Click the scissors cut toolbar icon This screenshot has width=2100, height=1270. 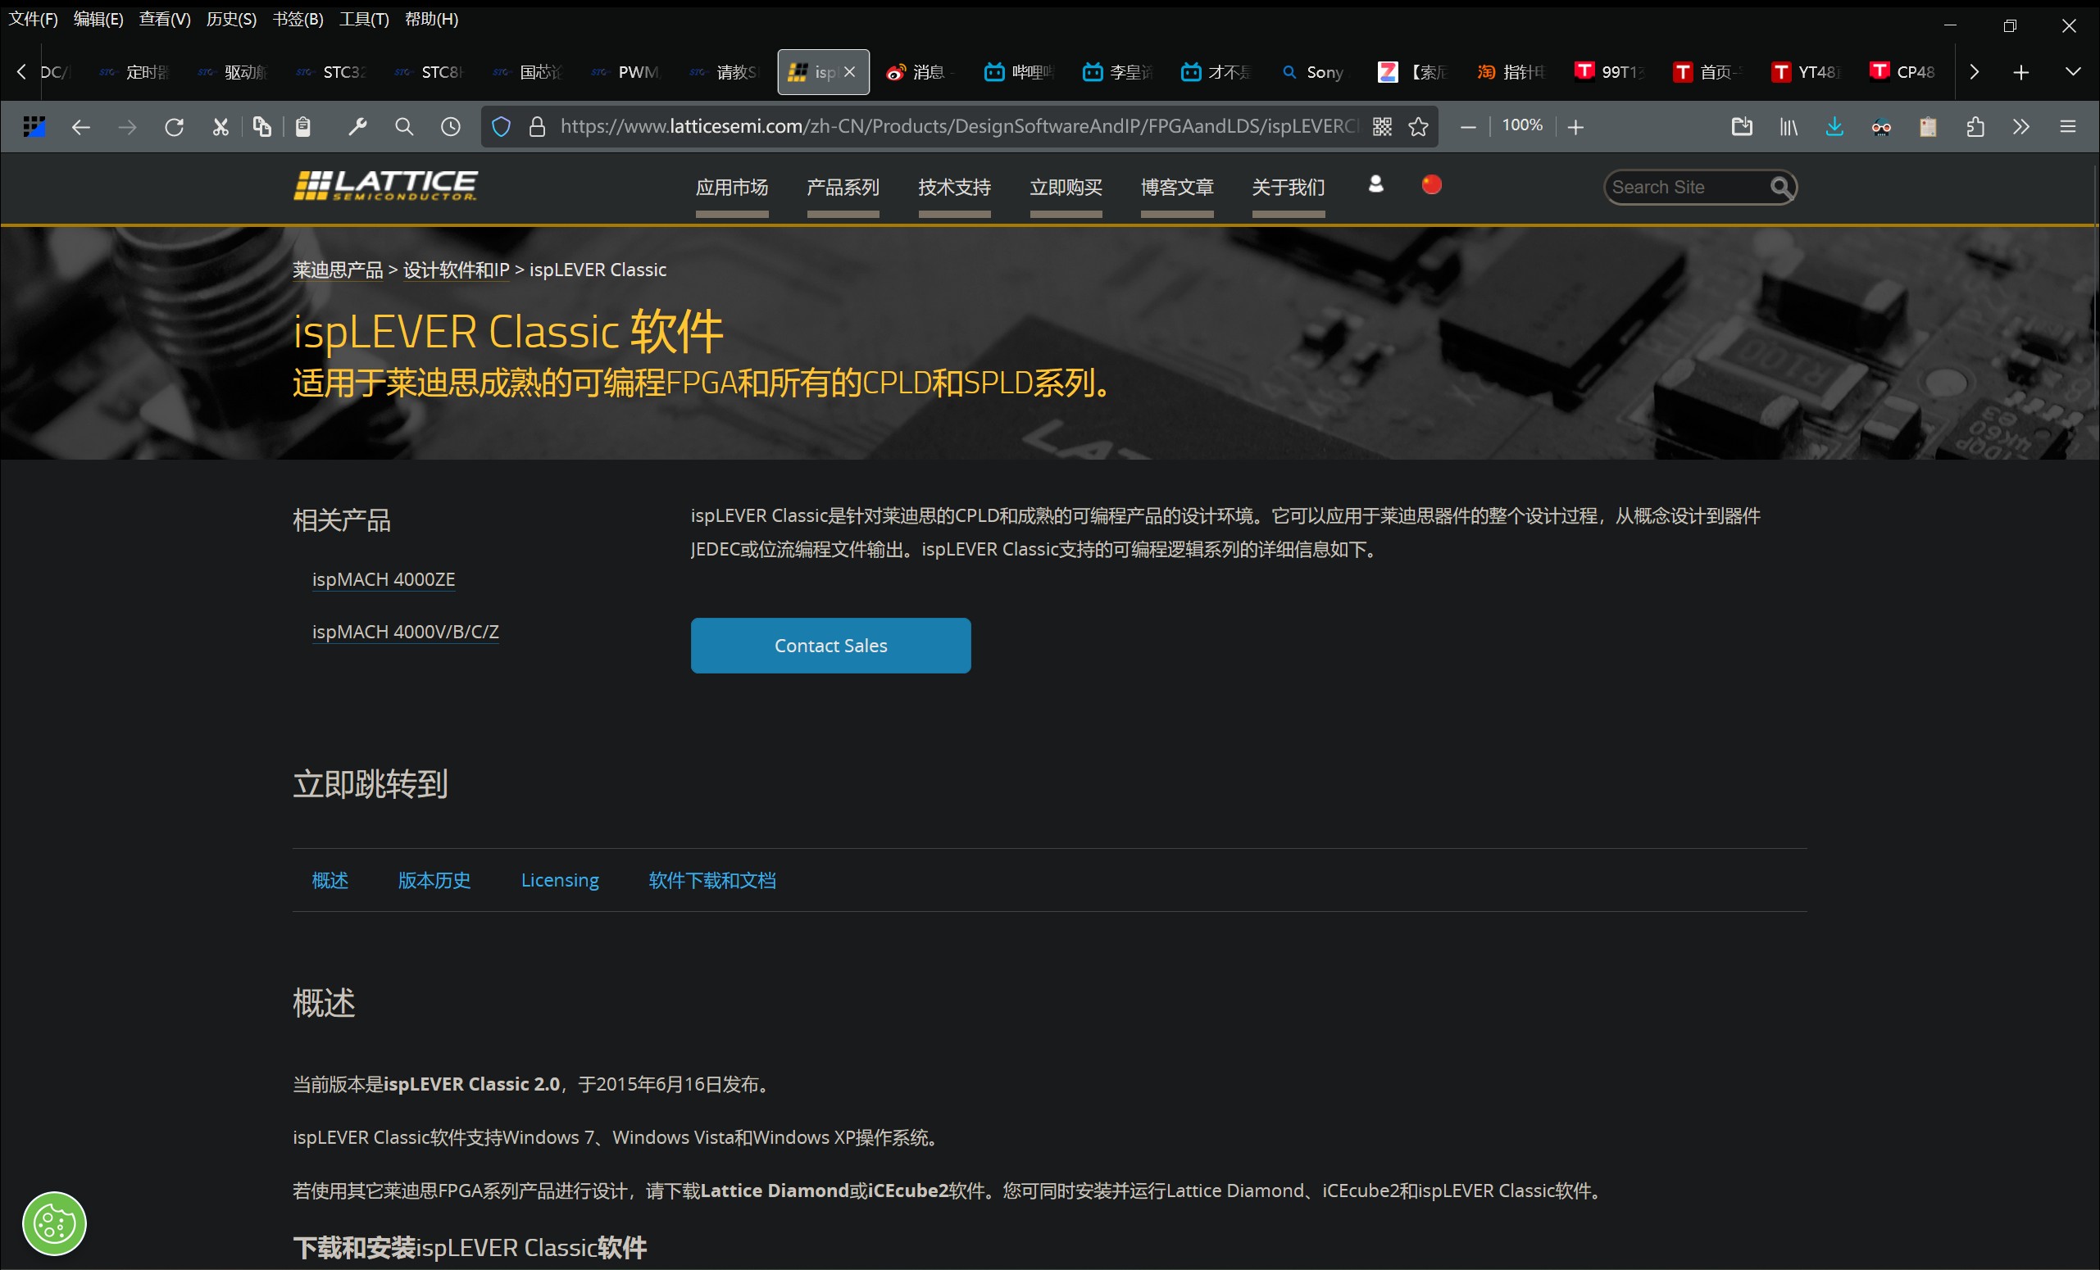pos(220,127)
